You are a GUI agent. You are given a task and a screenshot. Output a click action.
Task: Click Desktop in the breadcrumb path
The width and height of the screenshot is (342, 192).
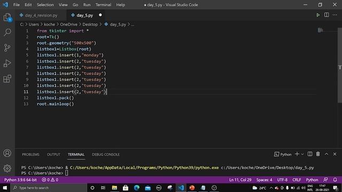click(90, 25)
